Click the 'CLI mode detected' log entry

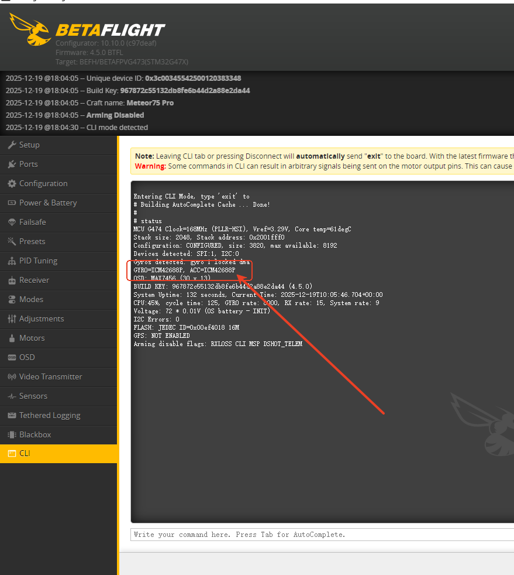point(77,128)
